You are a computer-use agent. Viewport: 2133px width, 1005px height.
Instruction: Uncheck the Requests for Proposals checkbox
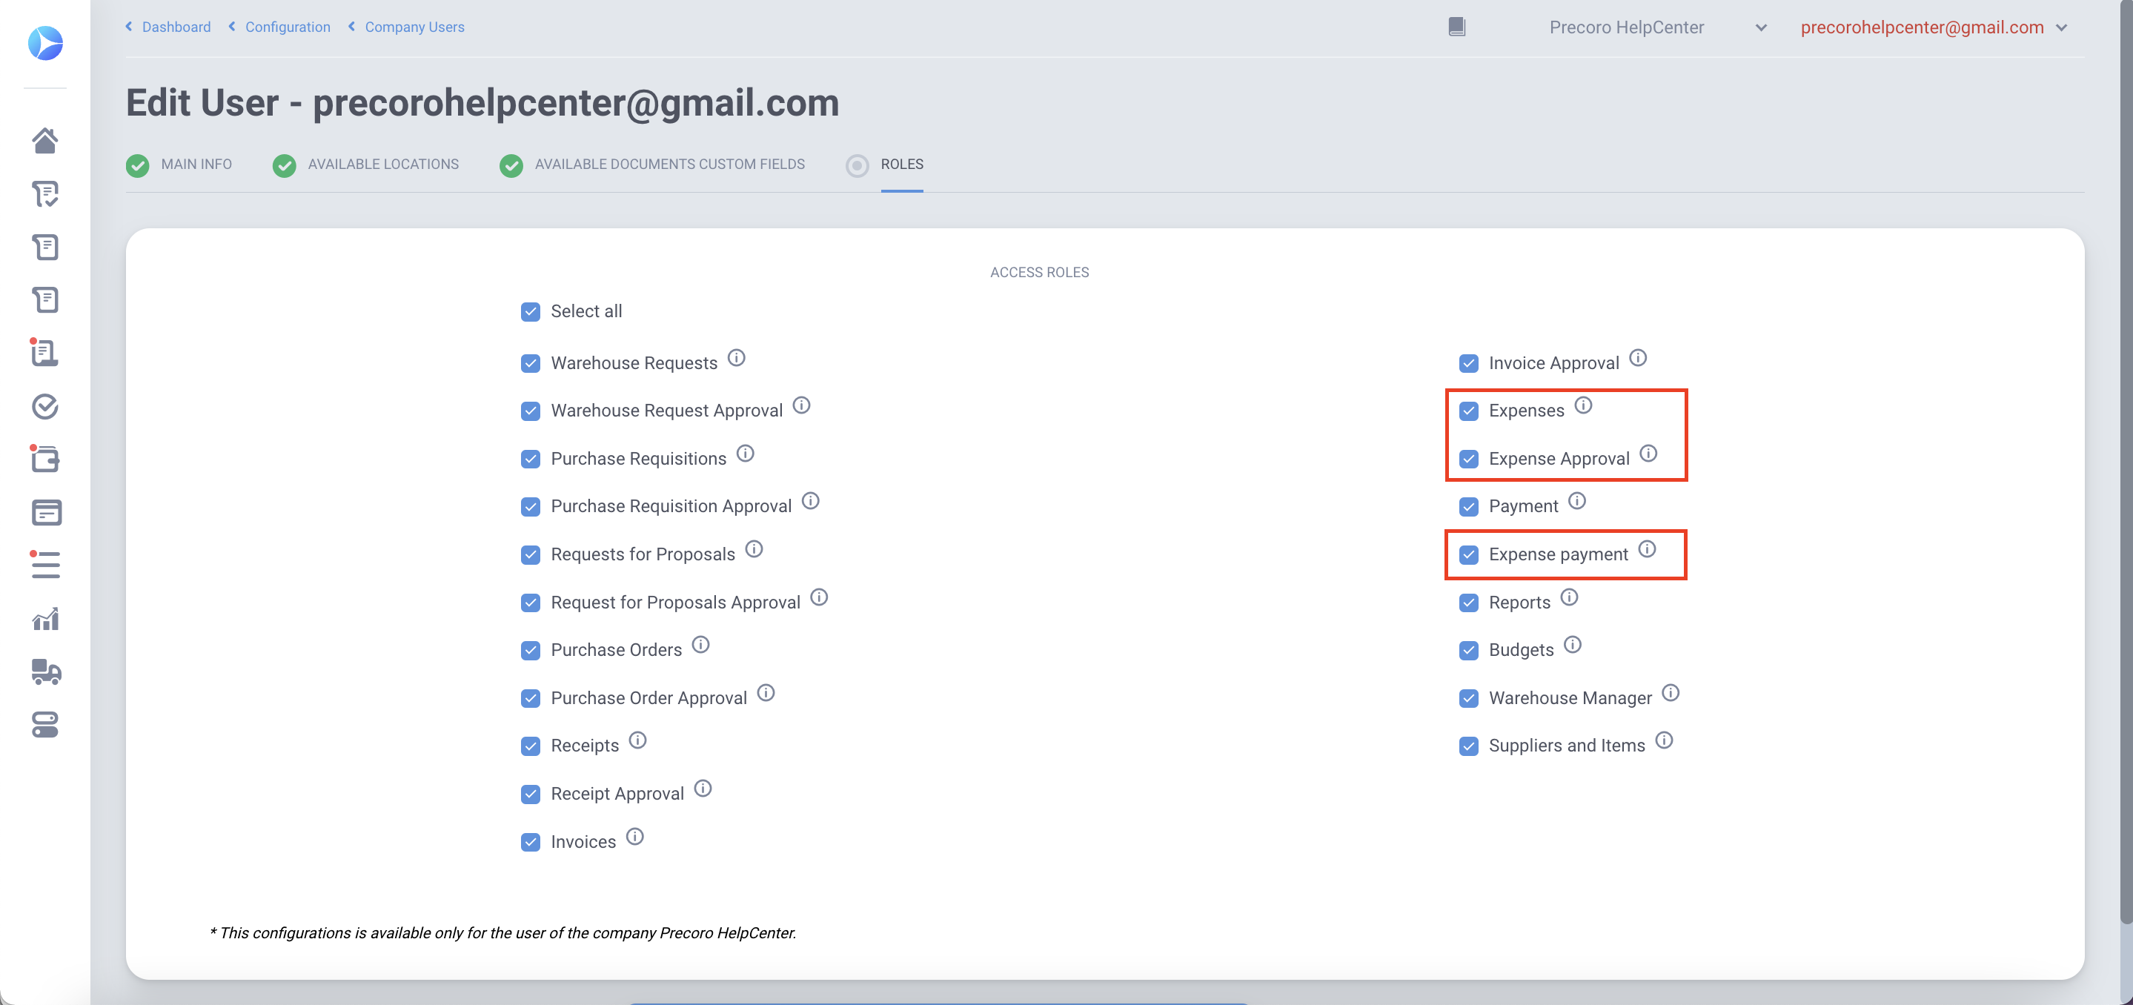pyautogui.click(x=531, y=554)
